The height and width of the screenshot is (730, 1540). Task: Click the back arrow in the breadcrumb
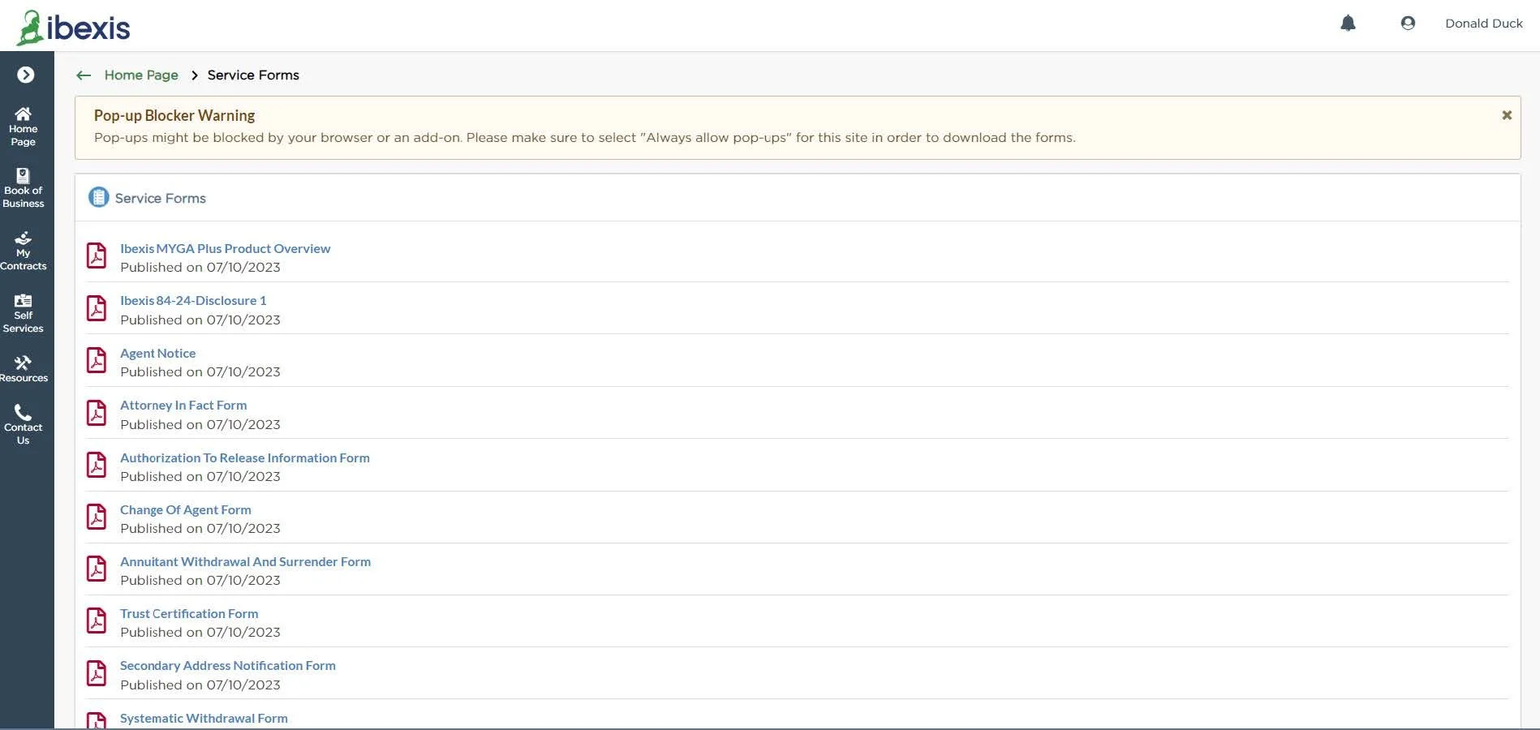click(84, 75)
